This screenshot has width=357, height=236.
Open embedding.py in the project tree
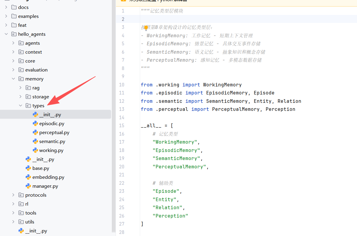[48, 177]
